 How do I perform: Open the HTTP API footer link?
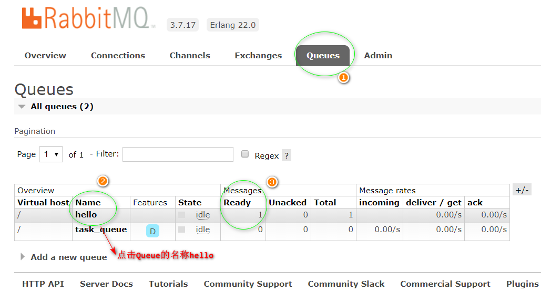click(x=43, y=284)
